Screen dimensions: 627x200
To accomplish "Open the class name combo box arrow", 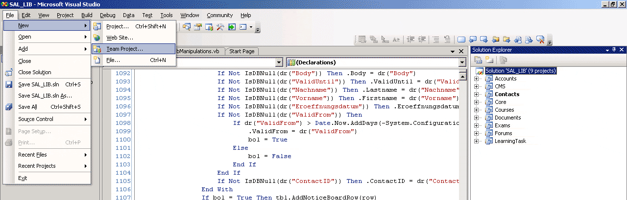I will [279, 62].
